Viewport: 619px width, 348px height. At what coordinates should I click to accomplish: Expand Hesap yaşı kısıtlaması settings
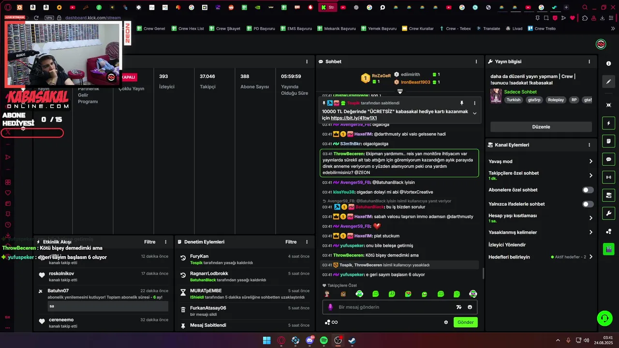590,218
